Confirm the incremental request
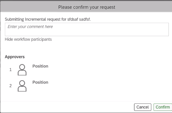Screen dimensions: 172x113 pos(163,107)
